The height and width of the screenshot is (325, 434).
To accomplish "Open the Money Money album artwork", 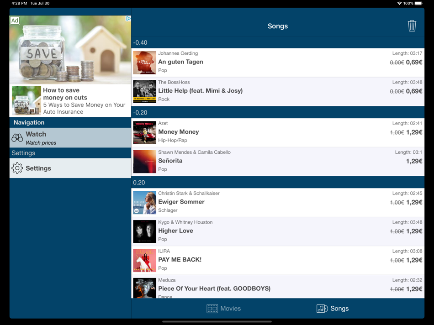I will pyautogui.click(x=144, y=132).
